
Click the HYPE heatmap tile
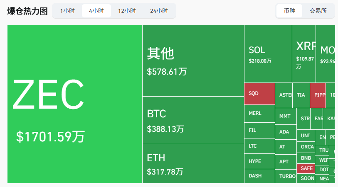(259, 161)
